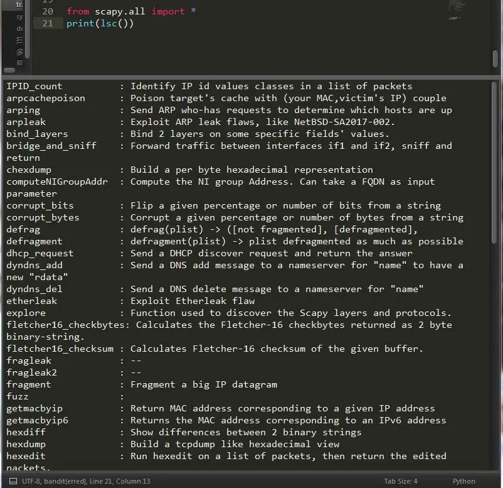Click 'fletcher16_checkbytes' in the output
Viewport: 503px width, 488px height.
coord(65,325)
